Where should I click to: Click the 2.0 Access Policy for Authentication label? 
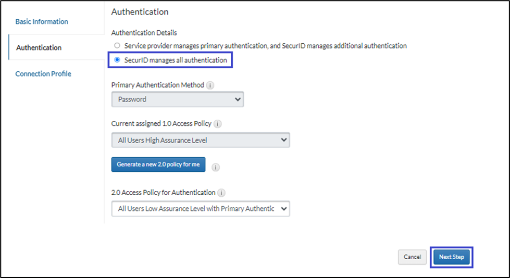coord(163,193)
